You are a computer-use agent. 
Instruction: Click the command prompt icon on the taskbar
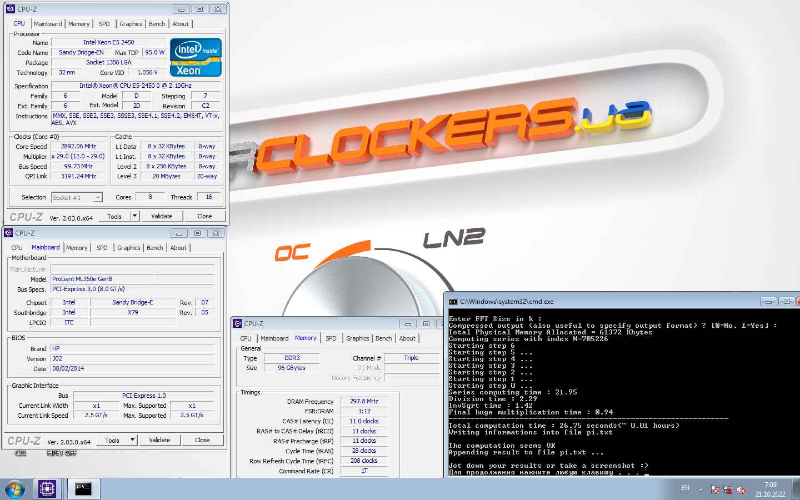[x=84, y=489]
